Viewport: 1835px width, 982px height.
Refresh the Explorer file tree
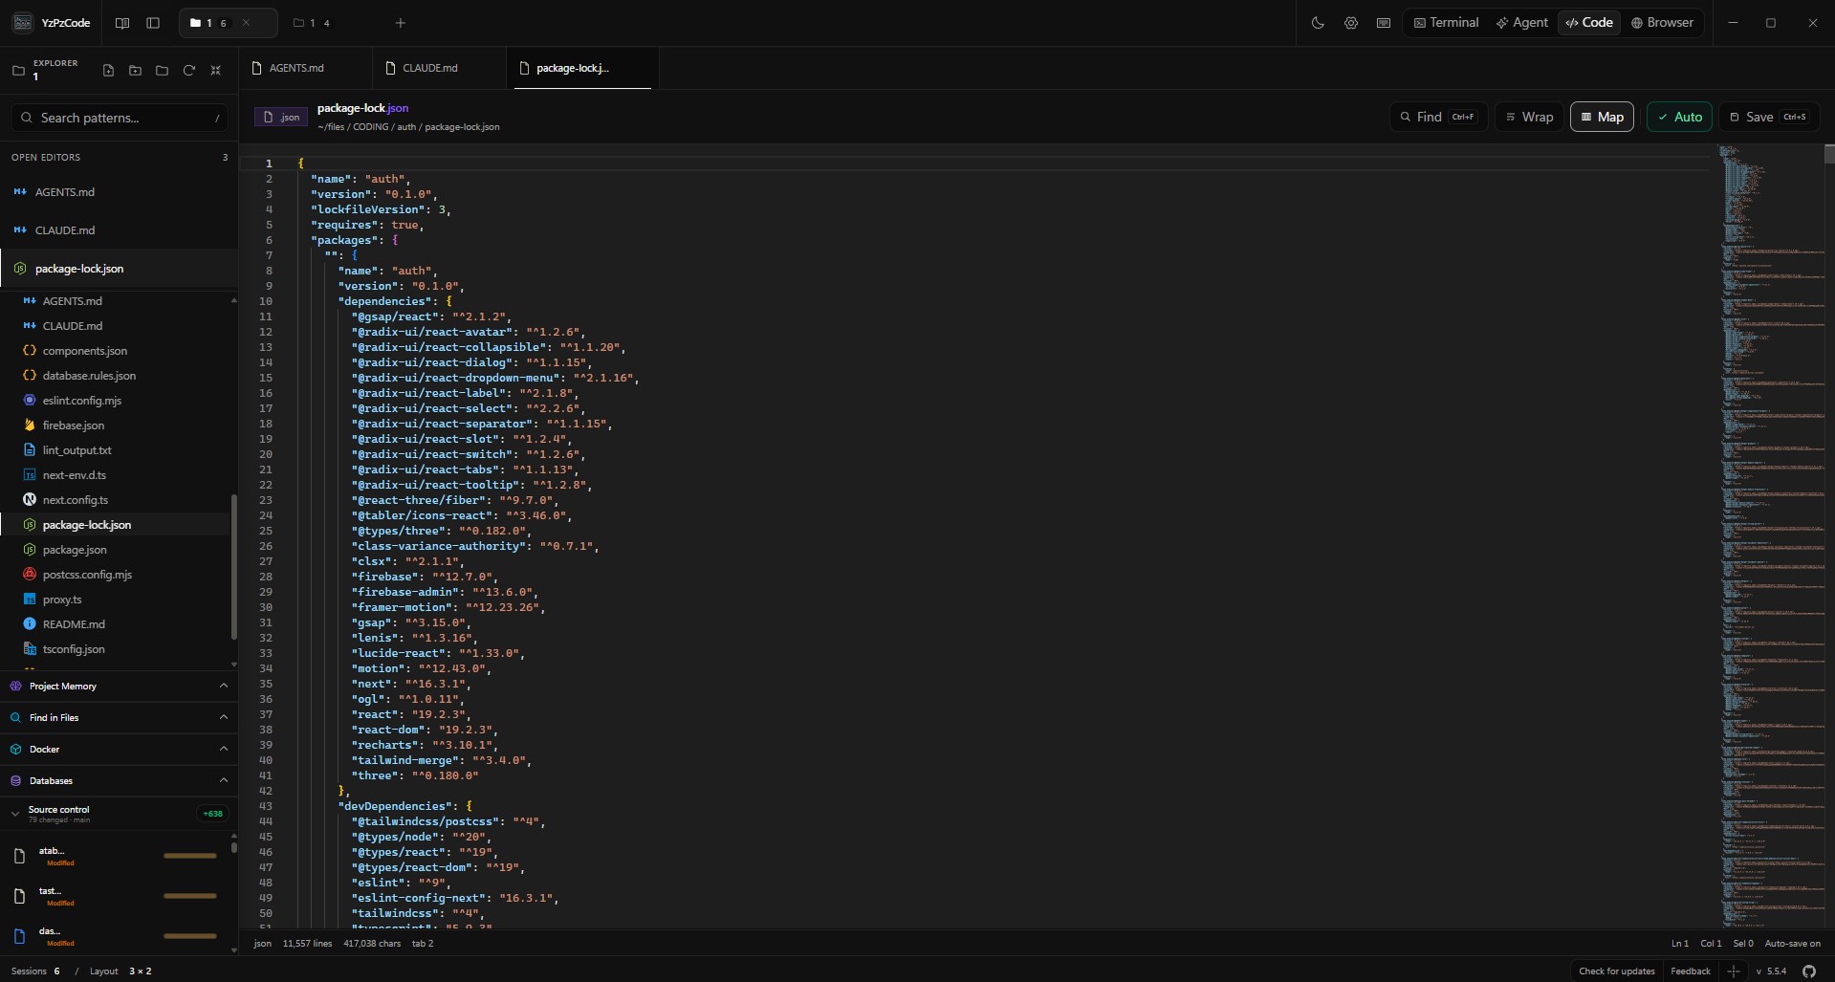188,71
